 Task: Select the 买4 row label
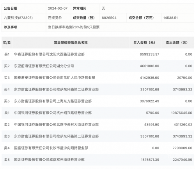click(x=7, y=89)
